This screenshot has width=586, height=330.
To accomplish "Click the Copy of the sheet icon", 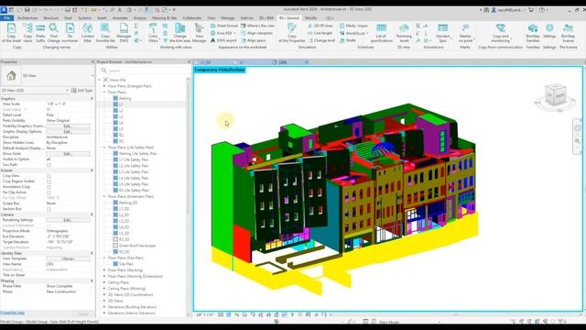I will tap(12, 32).
